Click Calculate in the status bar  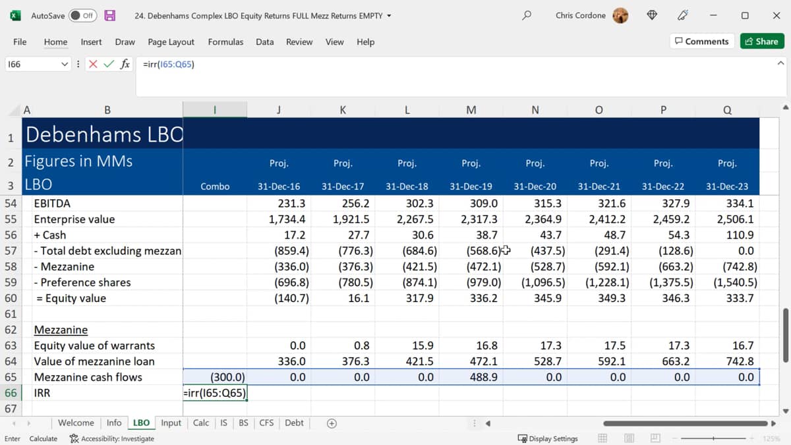click(44, 438)
